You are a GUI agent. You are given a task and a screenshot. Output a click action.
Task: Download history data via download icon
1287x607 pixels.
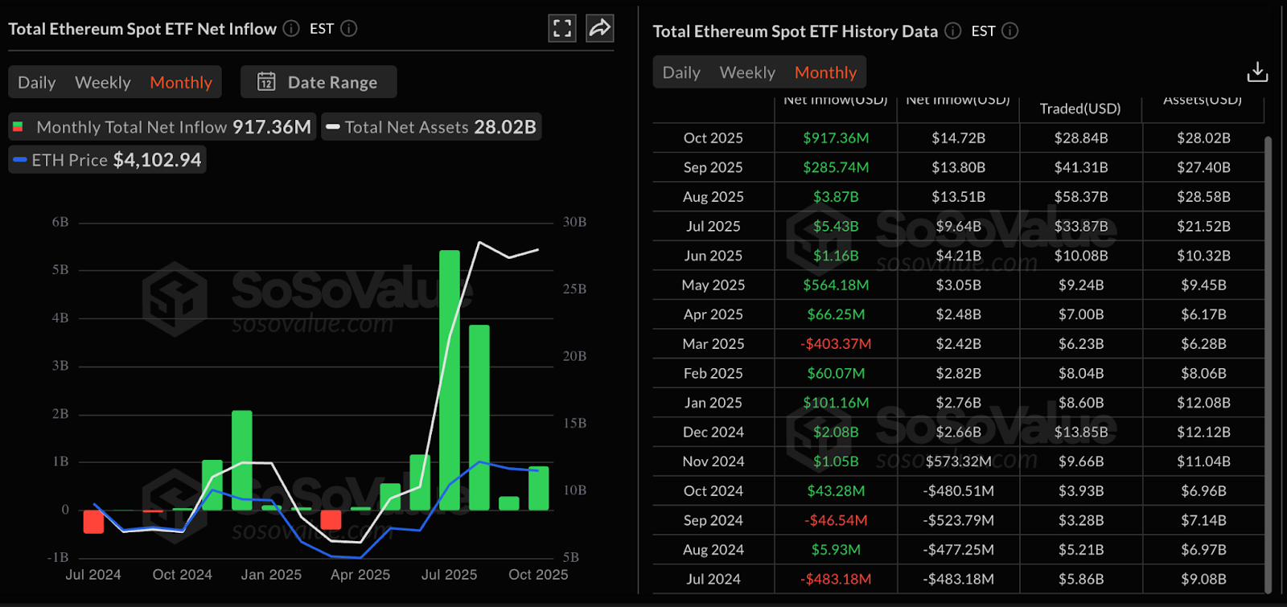(x=1257, y=72)
